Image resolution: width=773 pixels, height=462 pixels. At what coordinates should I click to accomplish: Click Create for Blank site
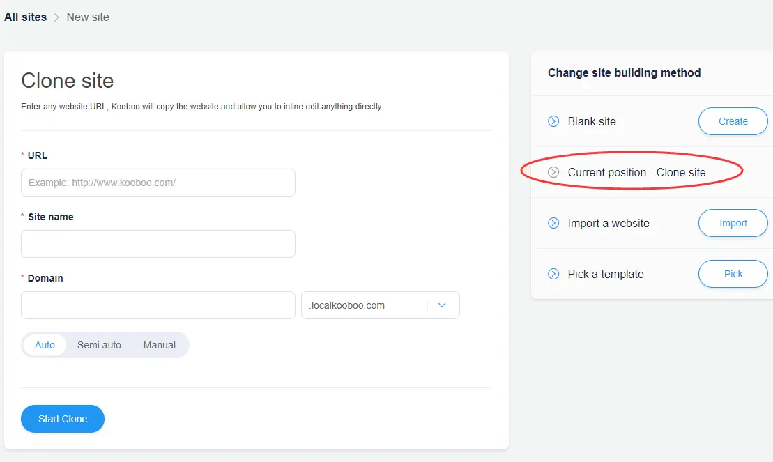(733, 121)
